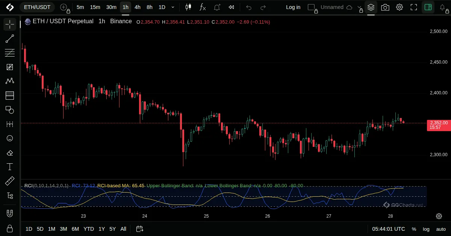The image size is (451, 236).
Task: Select the 15m timeframe
Action: [x=95, y=7]
